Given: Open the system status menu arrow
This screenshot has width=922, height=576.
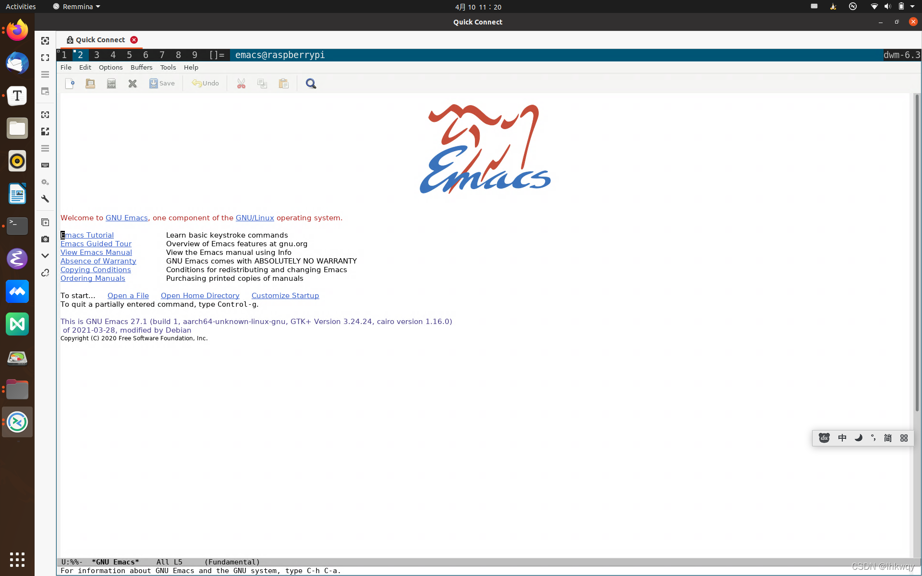Looking at the screenshot, I should point(912,7).
